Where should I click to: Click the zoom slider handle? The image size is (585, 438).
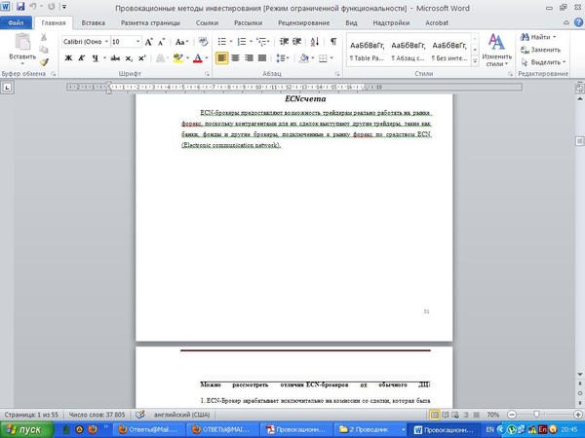[536, 415]
